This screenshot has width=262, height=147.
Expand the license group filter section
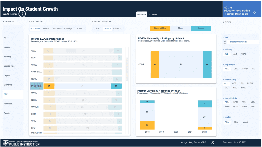click(230, 80)
